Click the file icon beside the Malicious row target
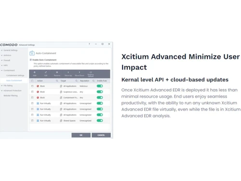 click(61, 86)
